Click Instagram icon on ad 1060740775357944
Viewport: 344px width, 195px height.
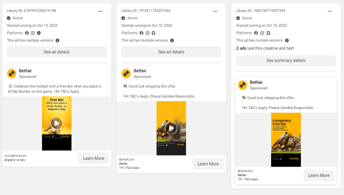[262, 33]
